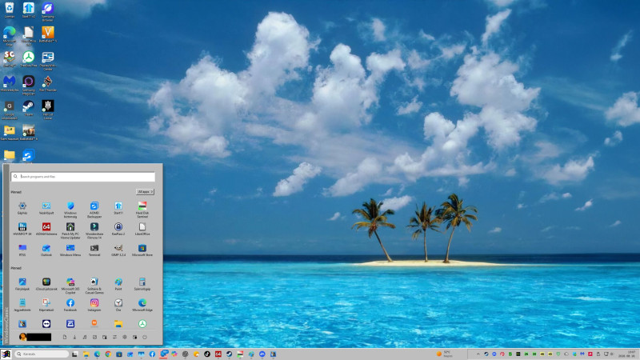Open Facebook icon on the taskbar
This screenshot has width=640, height=360.
coord(152,354)
